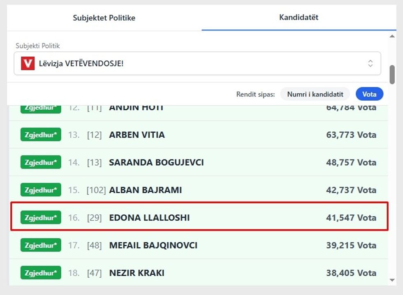Click Zgjedhur badge for Edona Llalloshi

[x=41, y=217]
